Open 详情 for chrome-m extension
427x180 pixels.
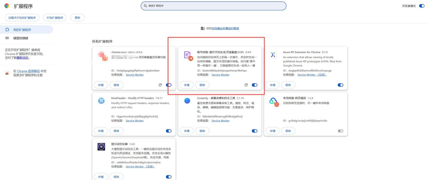101,85
